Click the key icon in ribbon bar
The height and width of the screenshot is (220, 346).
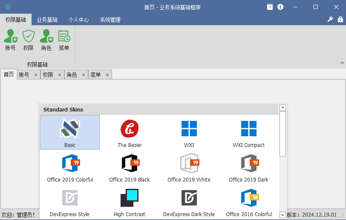[330, 20]
